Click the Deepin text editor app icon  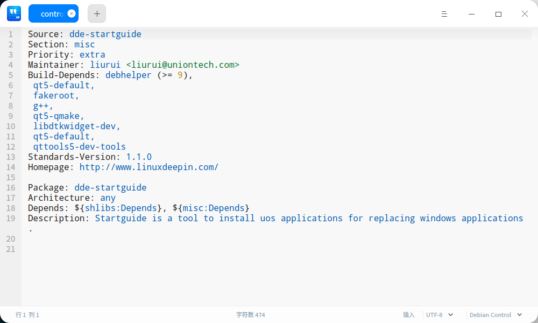click(14, 14)
